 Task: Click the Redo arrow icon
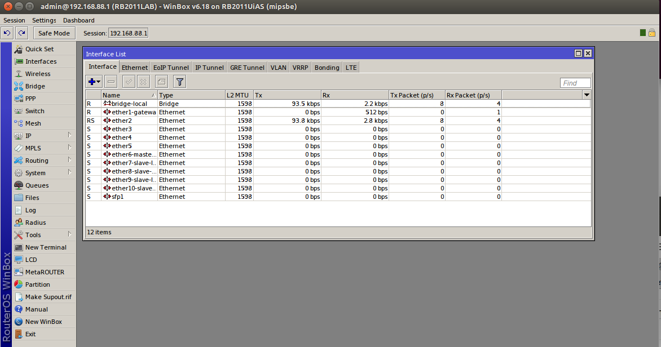(x=21, y=33)
